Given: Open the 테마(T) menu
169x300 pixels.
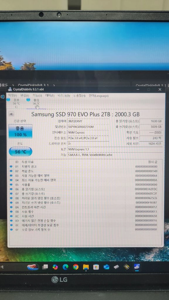Looking at the screenshot, I should click(x=50, y=96).
